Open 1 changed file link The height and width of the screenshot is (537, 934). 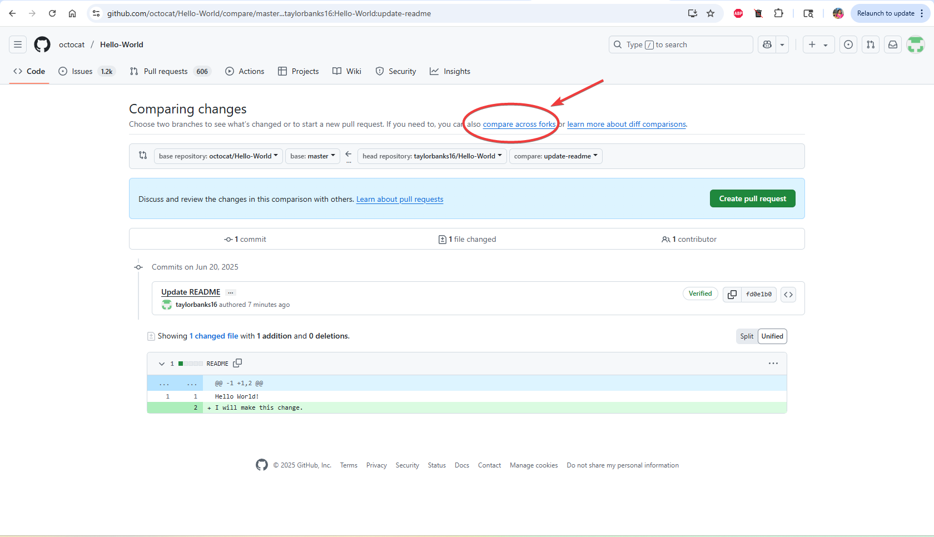214,336
